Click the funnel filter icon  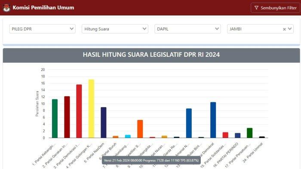point(256,8)
